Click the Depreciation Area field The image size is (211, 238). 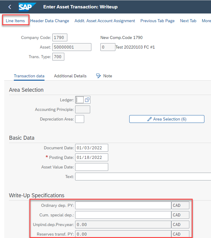pos(80,119)
